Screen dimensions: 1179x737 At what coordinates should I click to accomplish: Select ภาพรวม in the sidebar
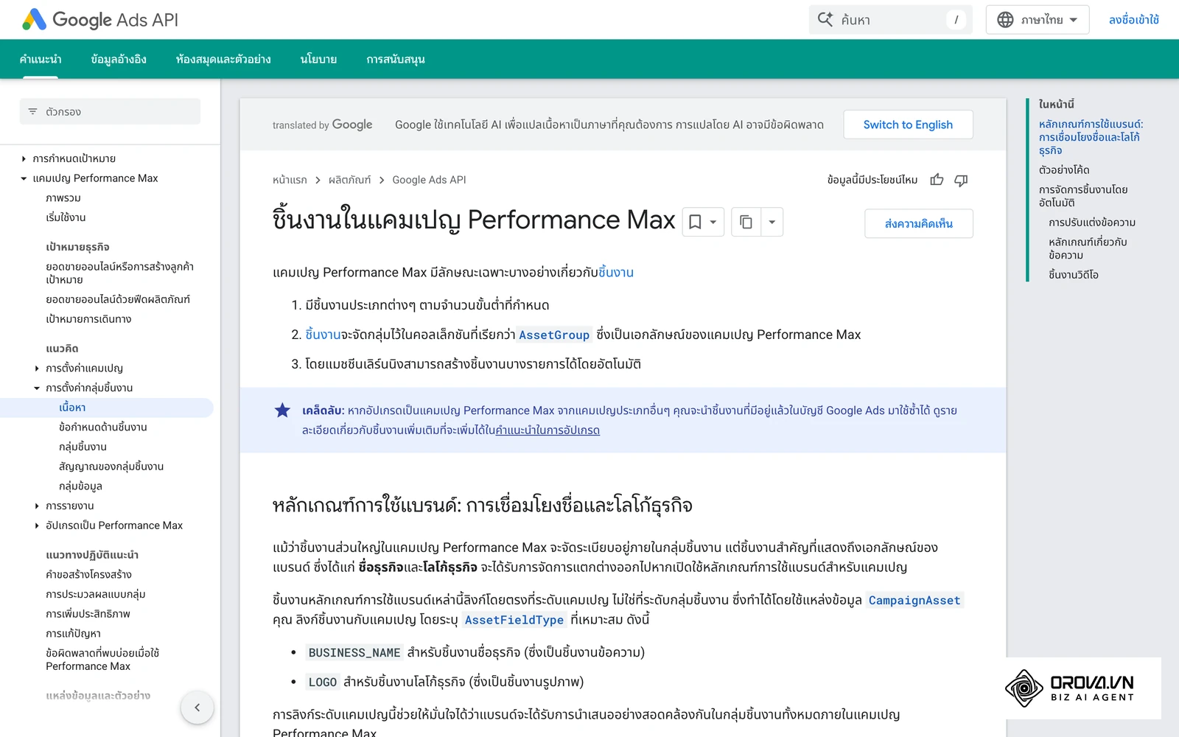[63, 198]
